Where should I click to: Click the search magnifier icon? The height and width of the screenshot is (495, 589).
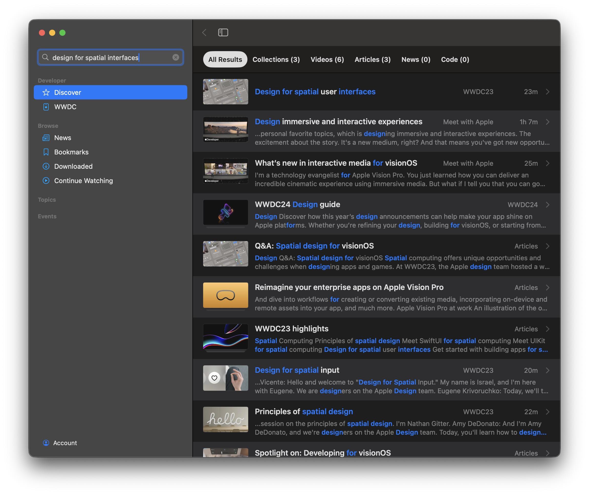(x=45, y=57)
